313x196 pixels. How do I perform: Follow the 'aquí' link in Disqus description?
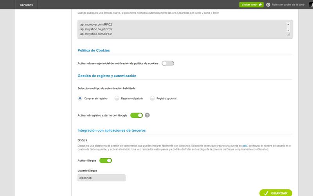coord(245,146)
